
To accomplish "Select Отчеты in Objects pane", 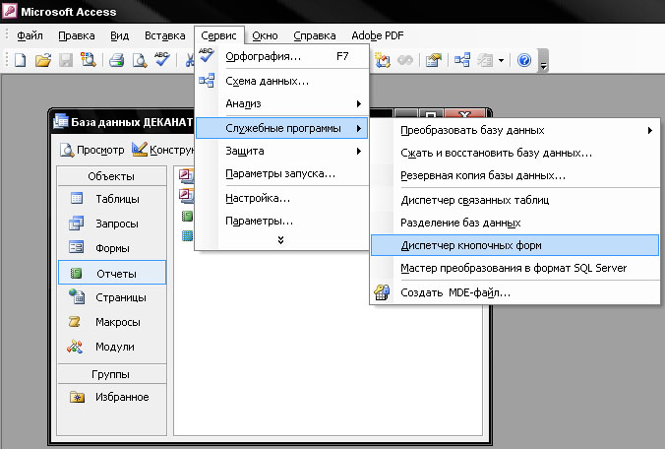I will click(111, 273).
